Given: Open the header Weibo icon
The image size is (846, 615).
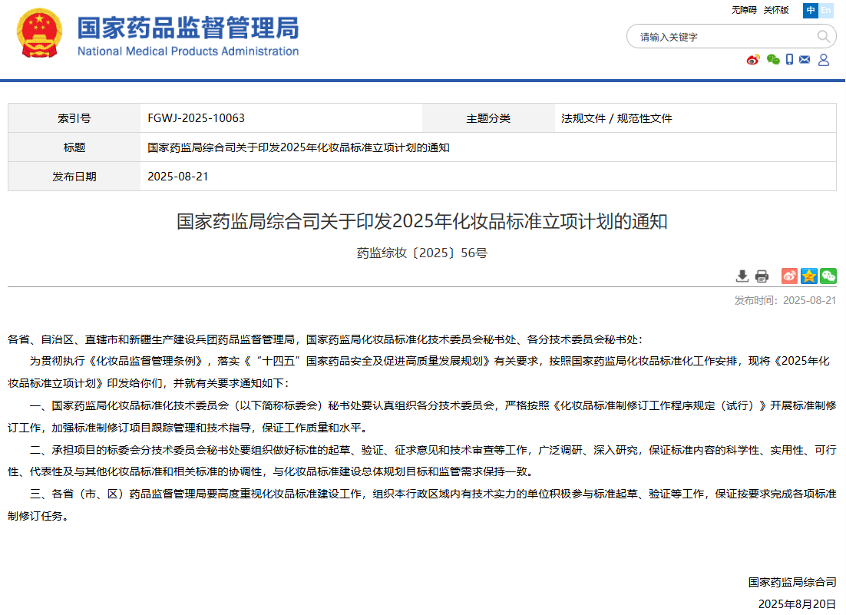Looking at the screenshot, I should 753,60.
